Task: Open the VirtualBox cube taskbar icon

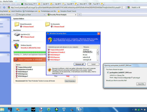Action: pyautogui.click(x=64, y=110)
